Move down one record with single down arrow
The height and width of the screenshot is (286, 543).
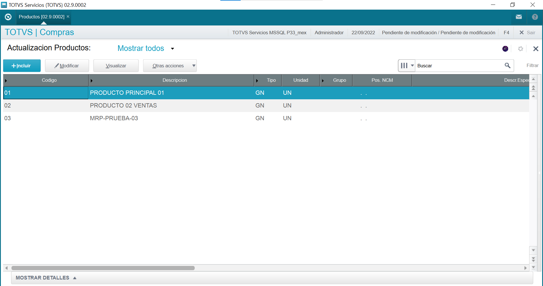point(533,250)
